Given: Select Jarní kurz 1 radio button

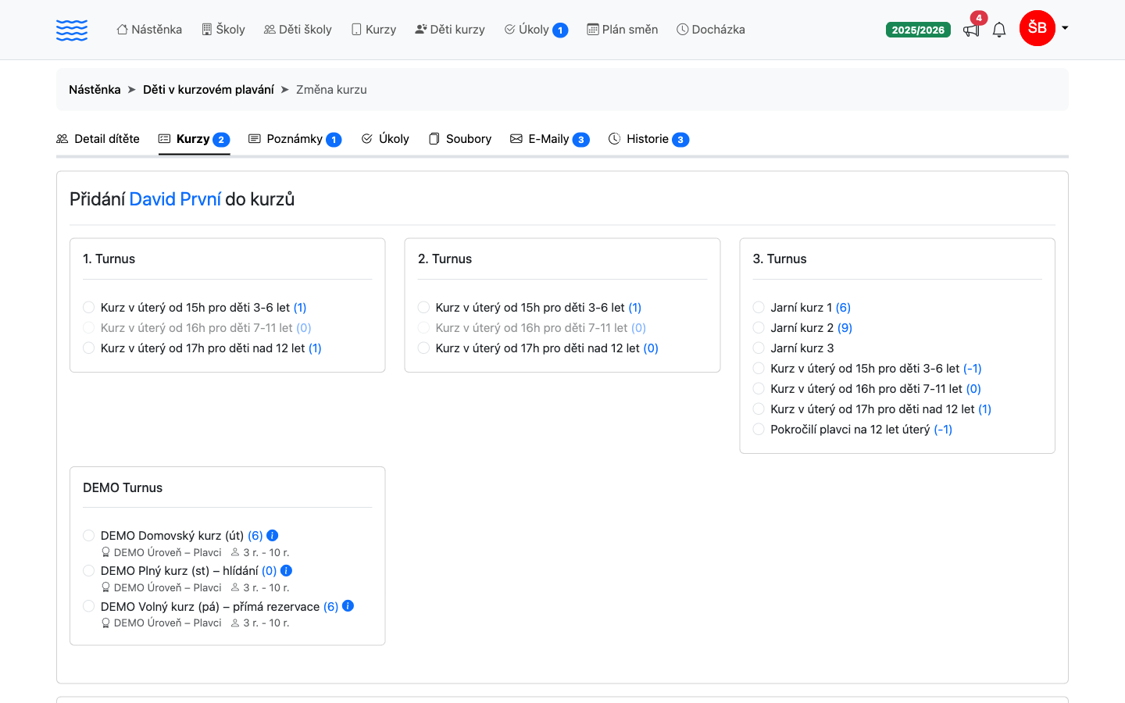Looking at the screenshot, I should (x=759, y=308).
